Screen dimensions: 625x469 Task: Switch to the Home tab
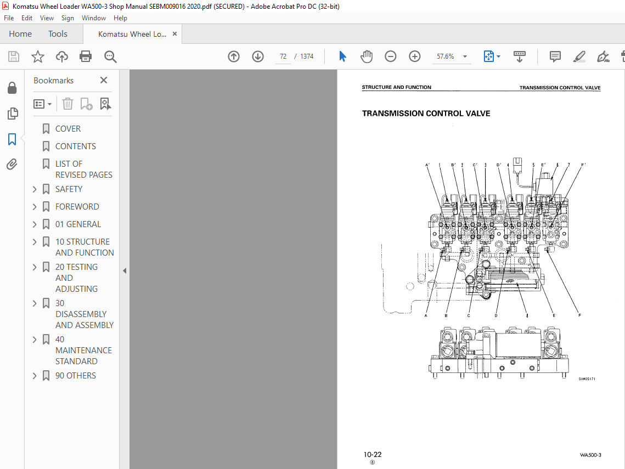click(20, 34)
